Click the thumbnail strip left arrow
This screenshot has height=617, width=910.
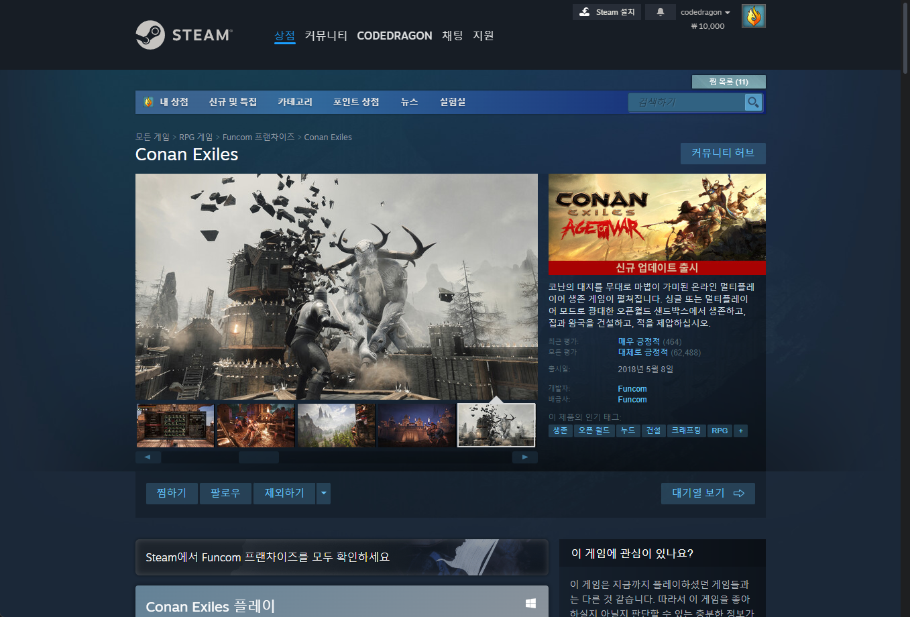tap(148, 457)
